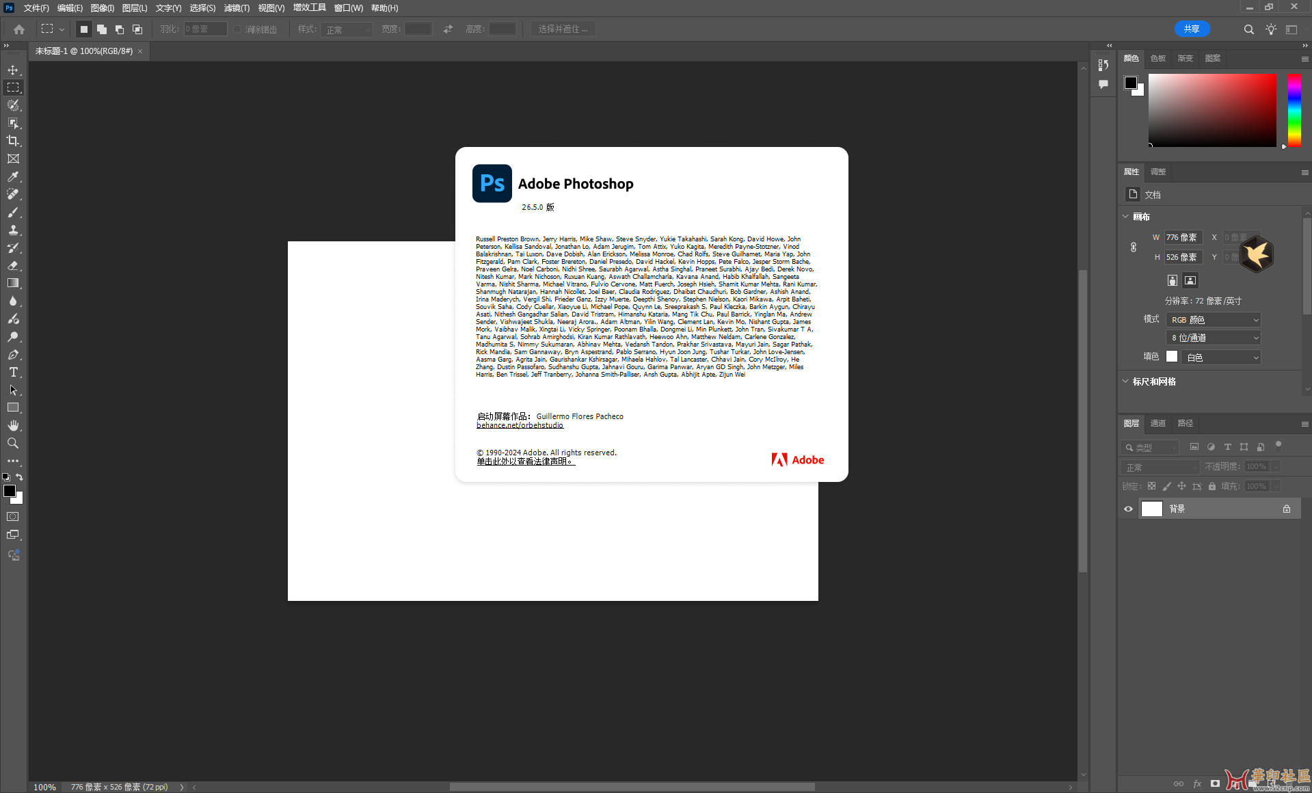Click the Add layer mask icon
Image resolution: width=1312 pixels, height=793 pixels.
[1215, 784]
